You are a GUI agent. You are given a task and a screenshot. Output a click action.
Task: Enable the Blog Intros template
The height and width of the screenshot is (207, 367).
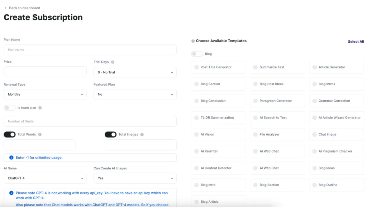336,84
